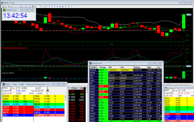Switch chart to 5-minute interval

pos(55,6)
